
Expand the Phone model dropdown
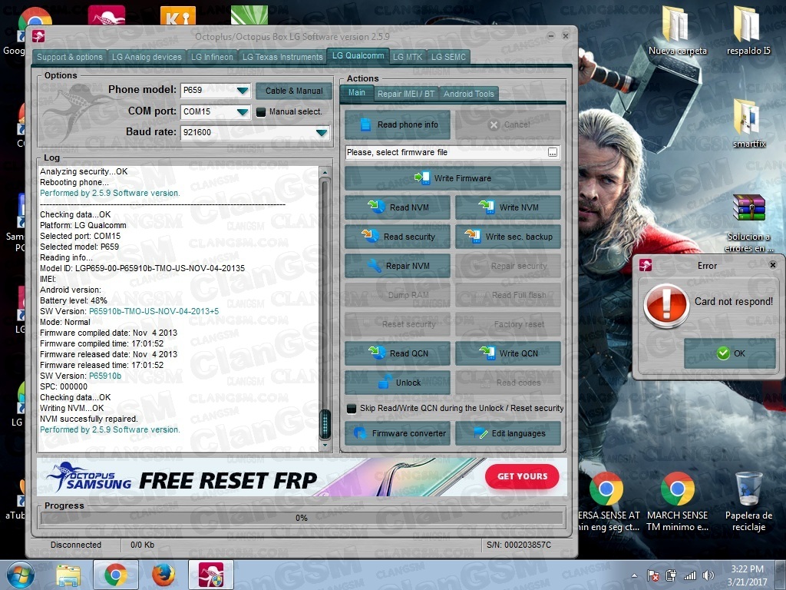pos(243,91)
